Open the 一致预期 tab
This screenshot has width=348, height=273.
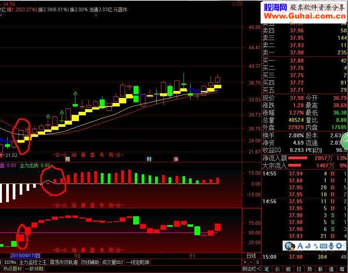34,269
